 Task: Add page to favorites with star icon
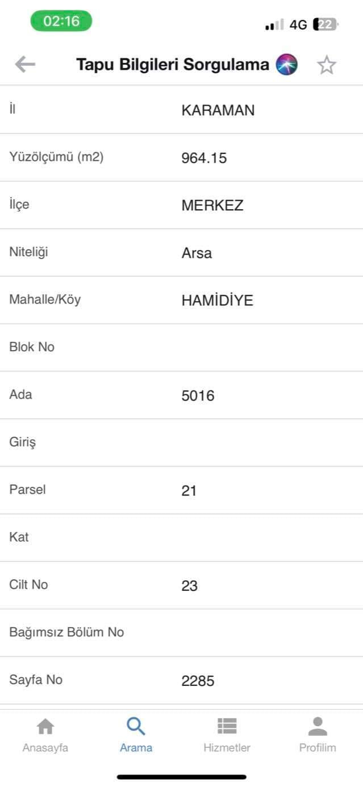(327, 65)
